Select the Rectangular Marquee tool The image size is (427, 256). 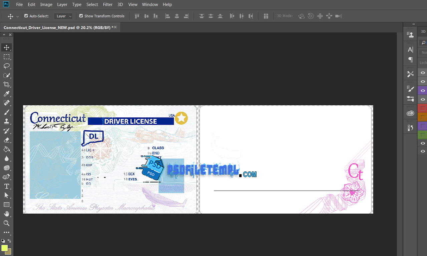(x=6, y=57)
